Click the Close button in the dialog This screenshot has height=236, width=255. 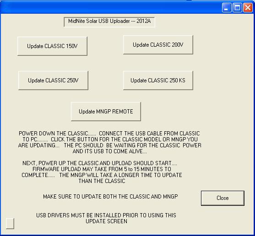pos(222,198)
